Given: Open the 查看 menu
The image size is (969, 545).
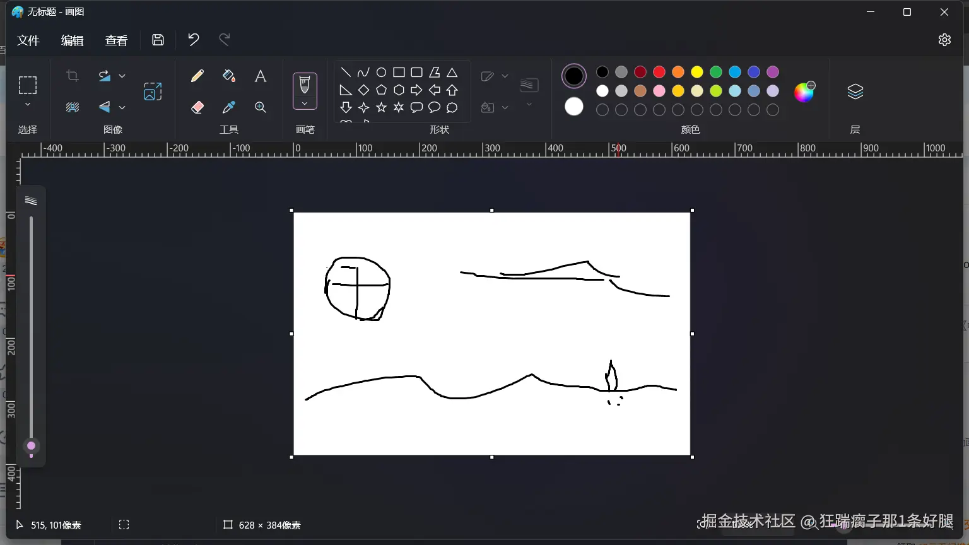Looking at the screenshot, I should pyautogui.click(x=116, y=40).
